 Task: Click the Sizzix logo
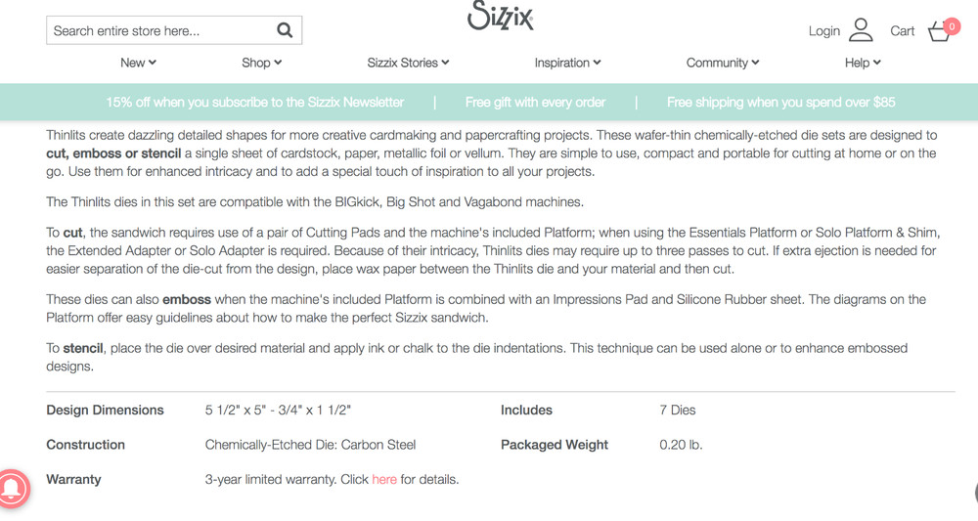coord(501,16)
